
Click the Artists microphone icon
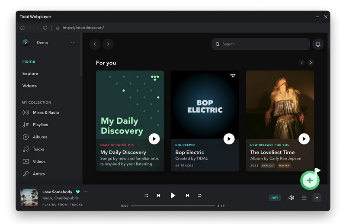coord(26,174)
